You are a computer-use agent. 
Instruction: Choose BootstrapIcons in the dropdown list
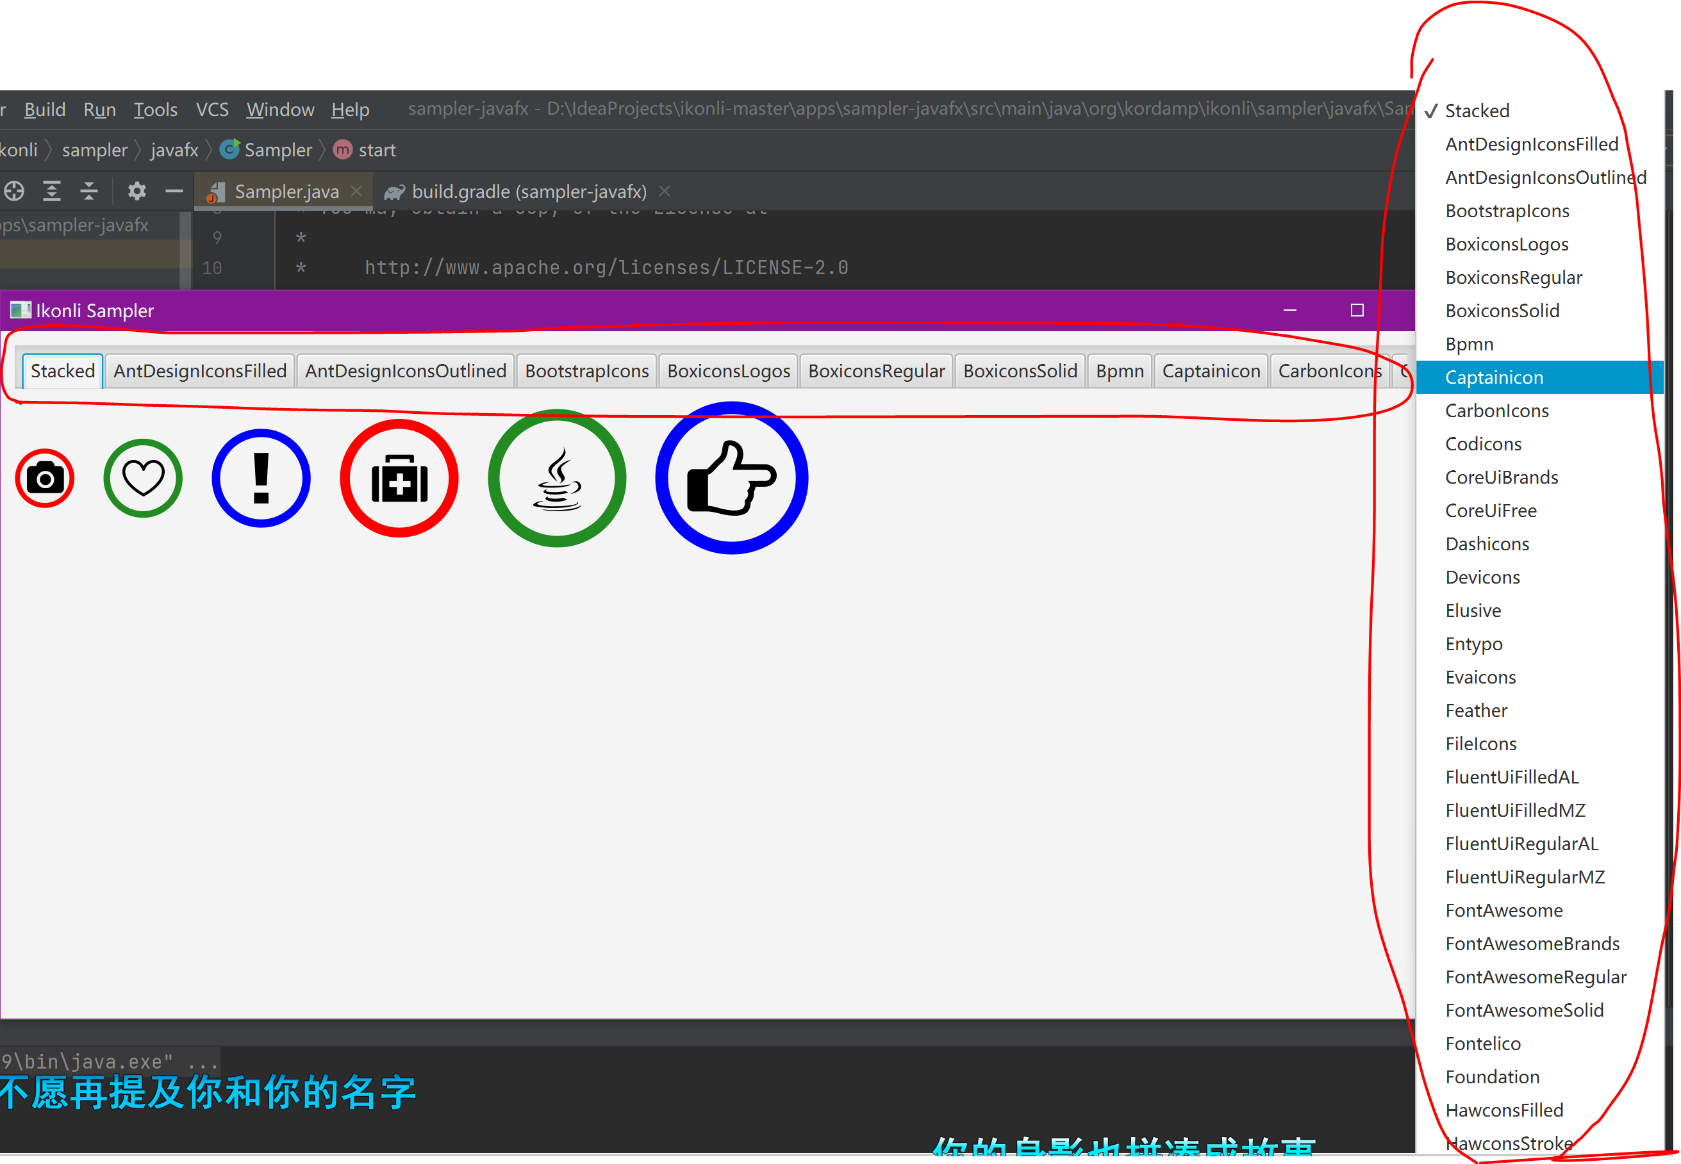1539,211
